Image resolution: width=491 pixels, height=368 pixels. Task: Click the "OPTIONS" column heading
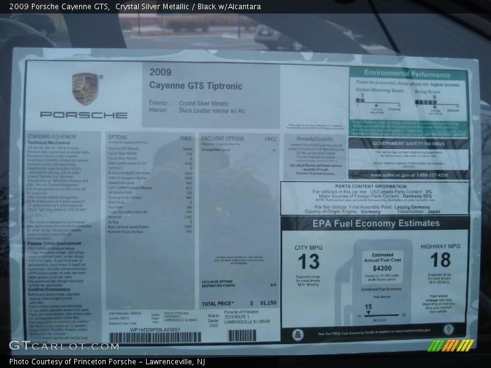coord(117,137)
